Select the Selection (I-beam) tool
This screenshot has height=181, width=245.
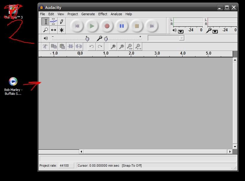tap(46, 22)
